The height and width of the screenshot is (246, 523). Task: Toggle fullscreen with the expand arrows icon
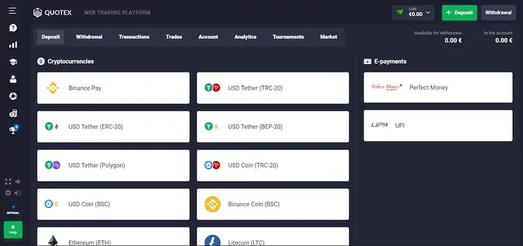coord(8,182)
